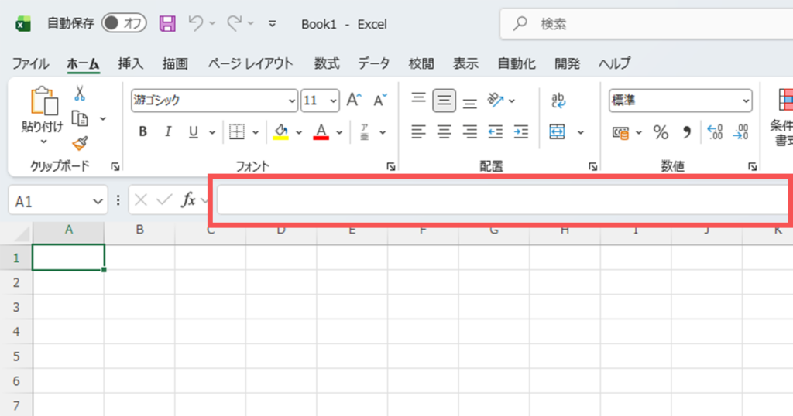Open Quick Access Toolbar customize dropdown
The image size is (793, 416).
tap(272, 24)
